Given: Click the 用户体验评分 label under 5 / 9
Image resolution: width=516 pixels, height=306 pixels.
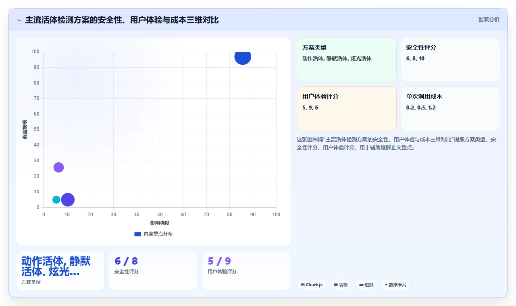Looking at the screenshot, I should (x=222, y=272).
